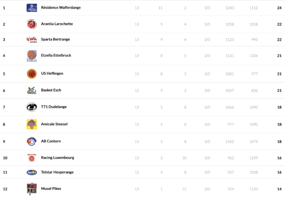Click the Sparta Bertrange logo
The height and width of the screenshot is (198, 288).
(x=32, y=40)
